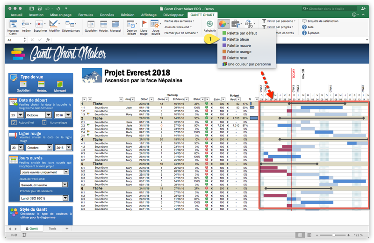Expand Jours de week-end ribbon option
The height and width of the screenshot is (243, 374).
pyautogui.click(x=178, y=27)
